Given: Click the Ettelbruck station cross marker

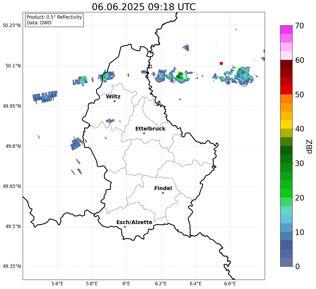Looking at the screenshot, I should point(144,133).
